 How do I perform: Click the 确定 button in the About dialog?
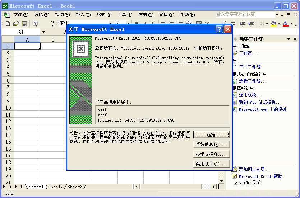pyautogui.click(x=211, y=135)
